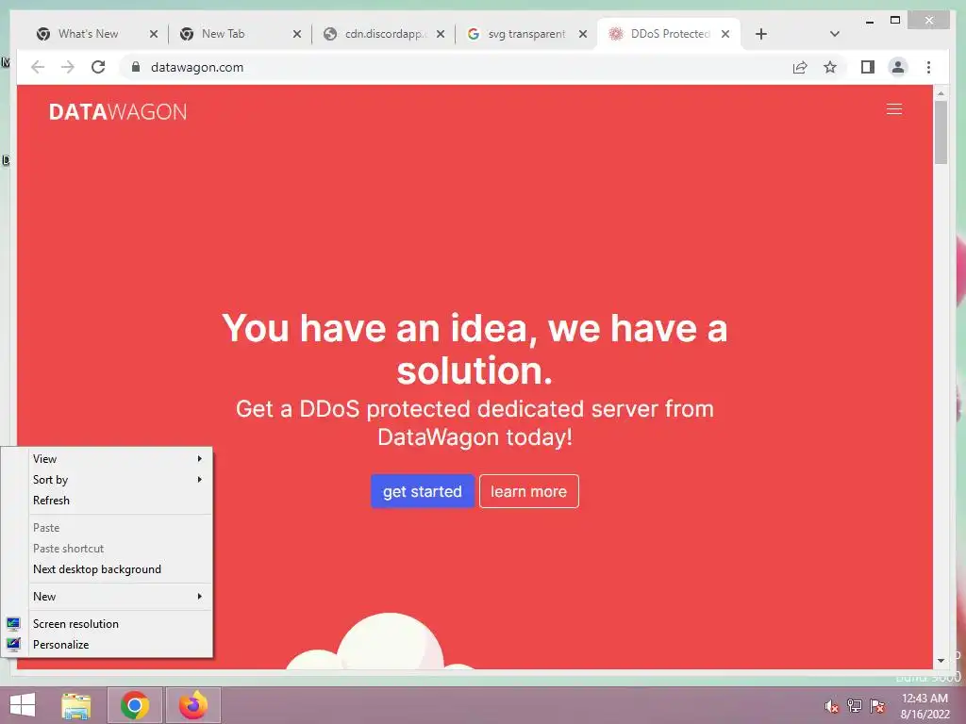Open the tab search chevron

(834, 34)
